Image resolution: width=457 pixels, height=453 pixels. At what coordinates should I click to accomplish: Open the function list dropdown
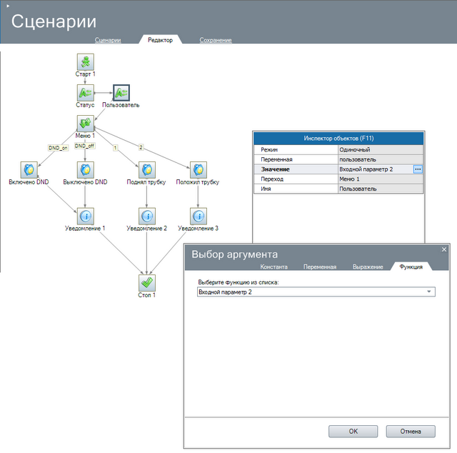[428, 292]
